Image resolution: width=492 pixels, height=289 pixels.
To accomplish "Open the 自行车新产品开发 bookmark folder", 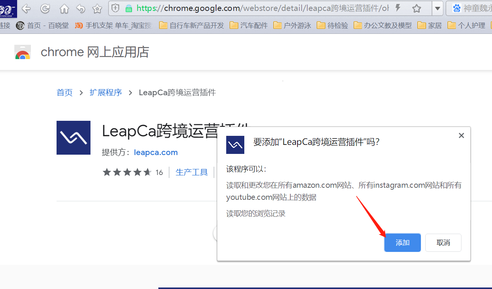I will (192, 25).
